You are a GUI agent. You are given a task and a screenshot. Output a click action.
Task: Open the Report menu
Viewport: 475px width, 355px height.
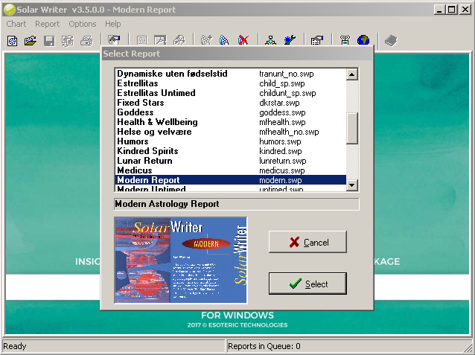(x=47, y=24)
